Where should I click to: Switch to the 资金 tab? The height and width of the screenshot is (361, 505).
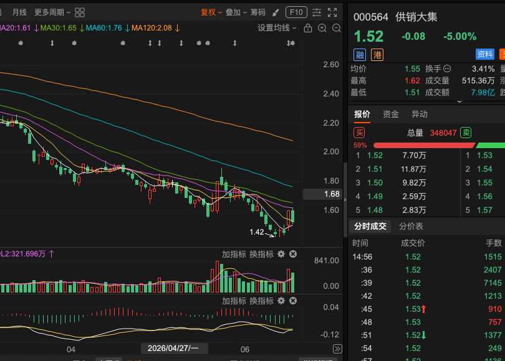pyautogui.click(x=391, y=115)
